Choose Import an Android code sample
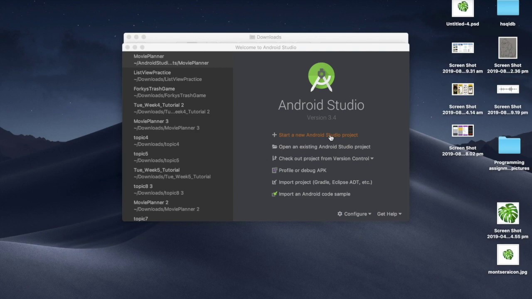The height and width of the screenshot is (299, 532). click(x=315, y=194)
